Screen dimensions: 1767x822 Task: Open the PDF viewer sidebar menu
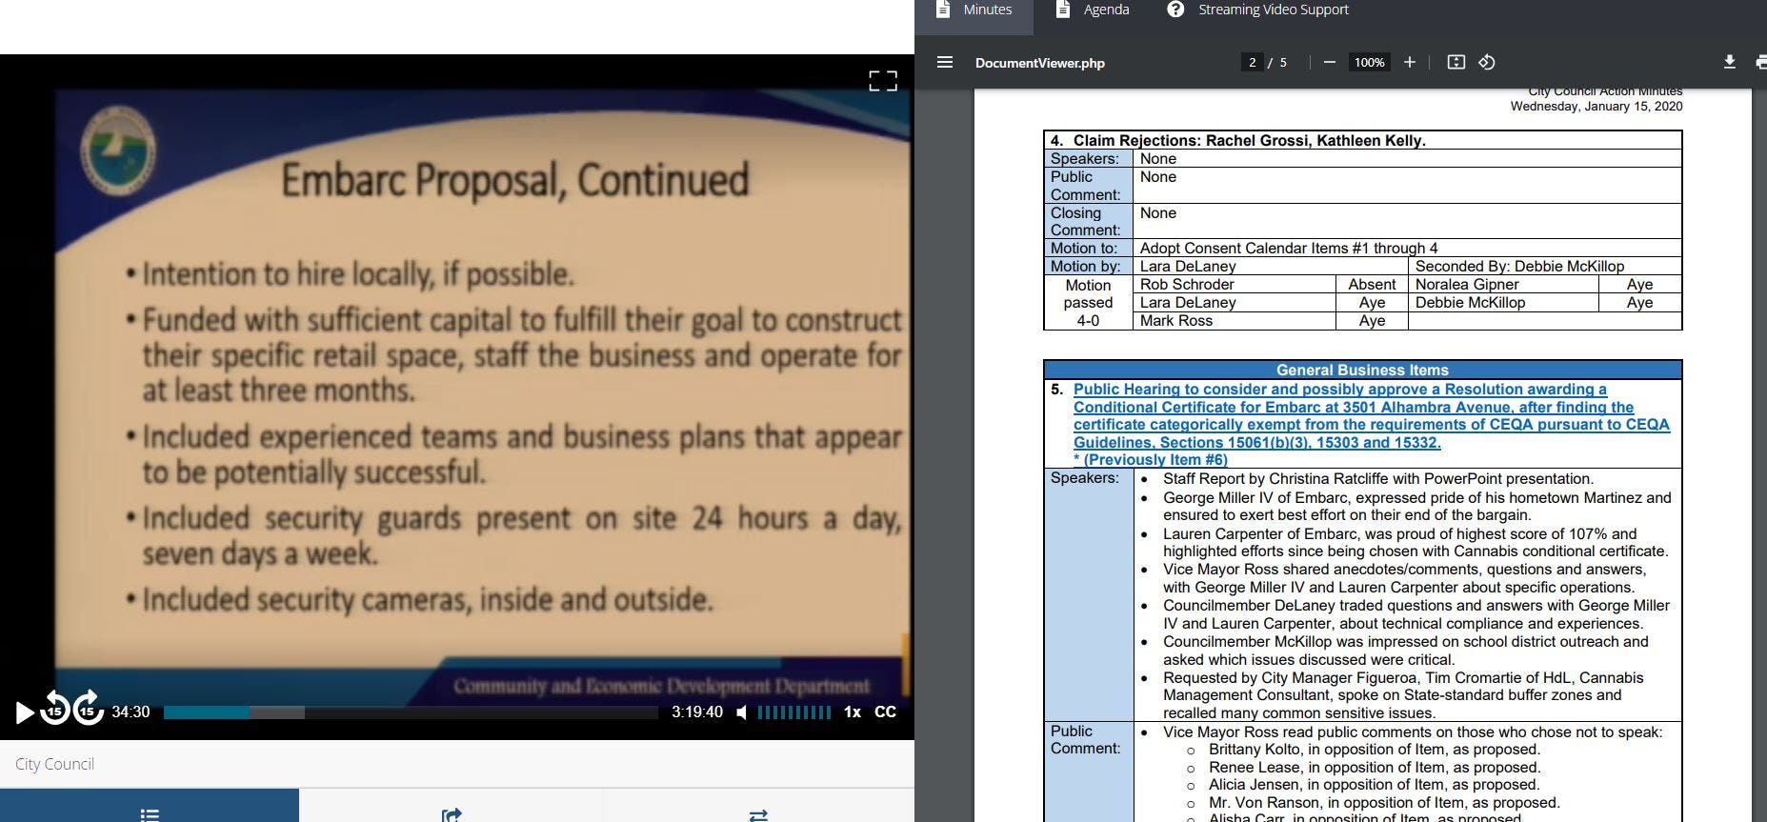tap(945, 62)
